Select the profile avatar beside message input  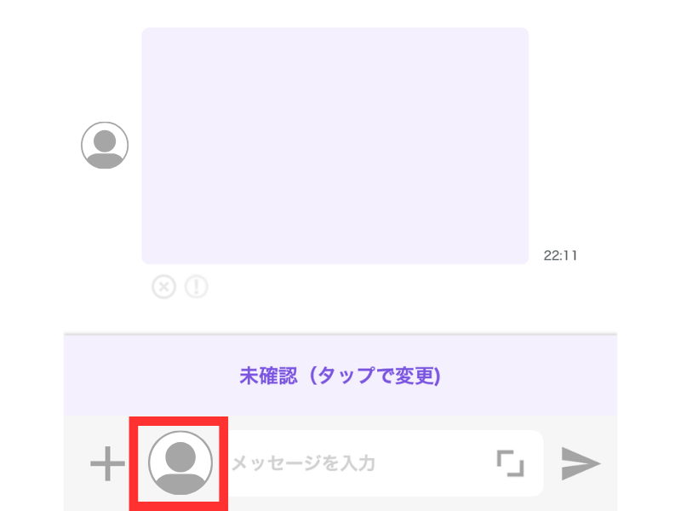(180, 462)
